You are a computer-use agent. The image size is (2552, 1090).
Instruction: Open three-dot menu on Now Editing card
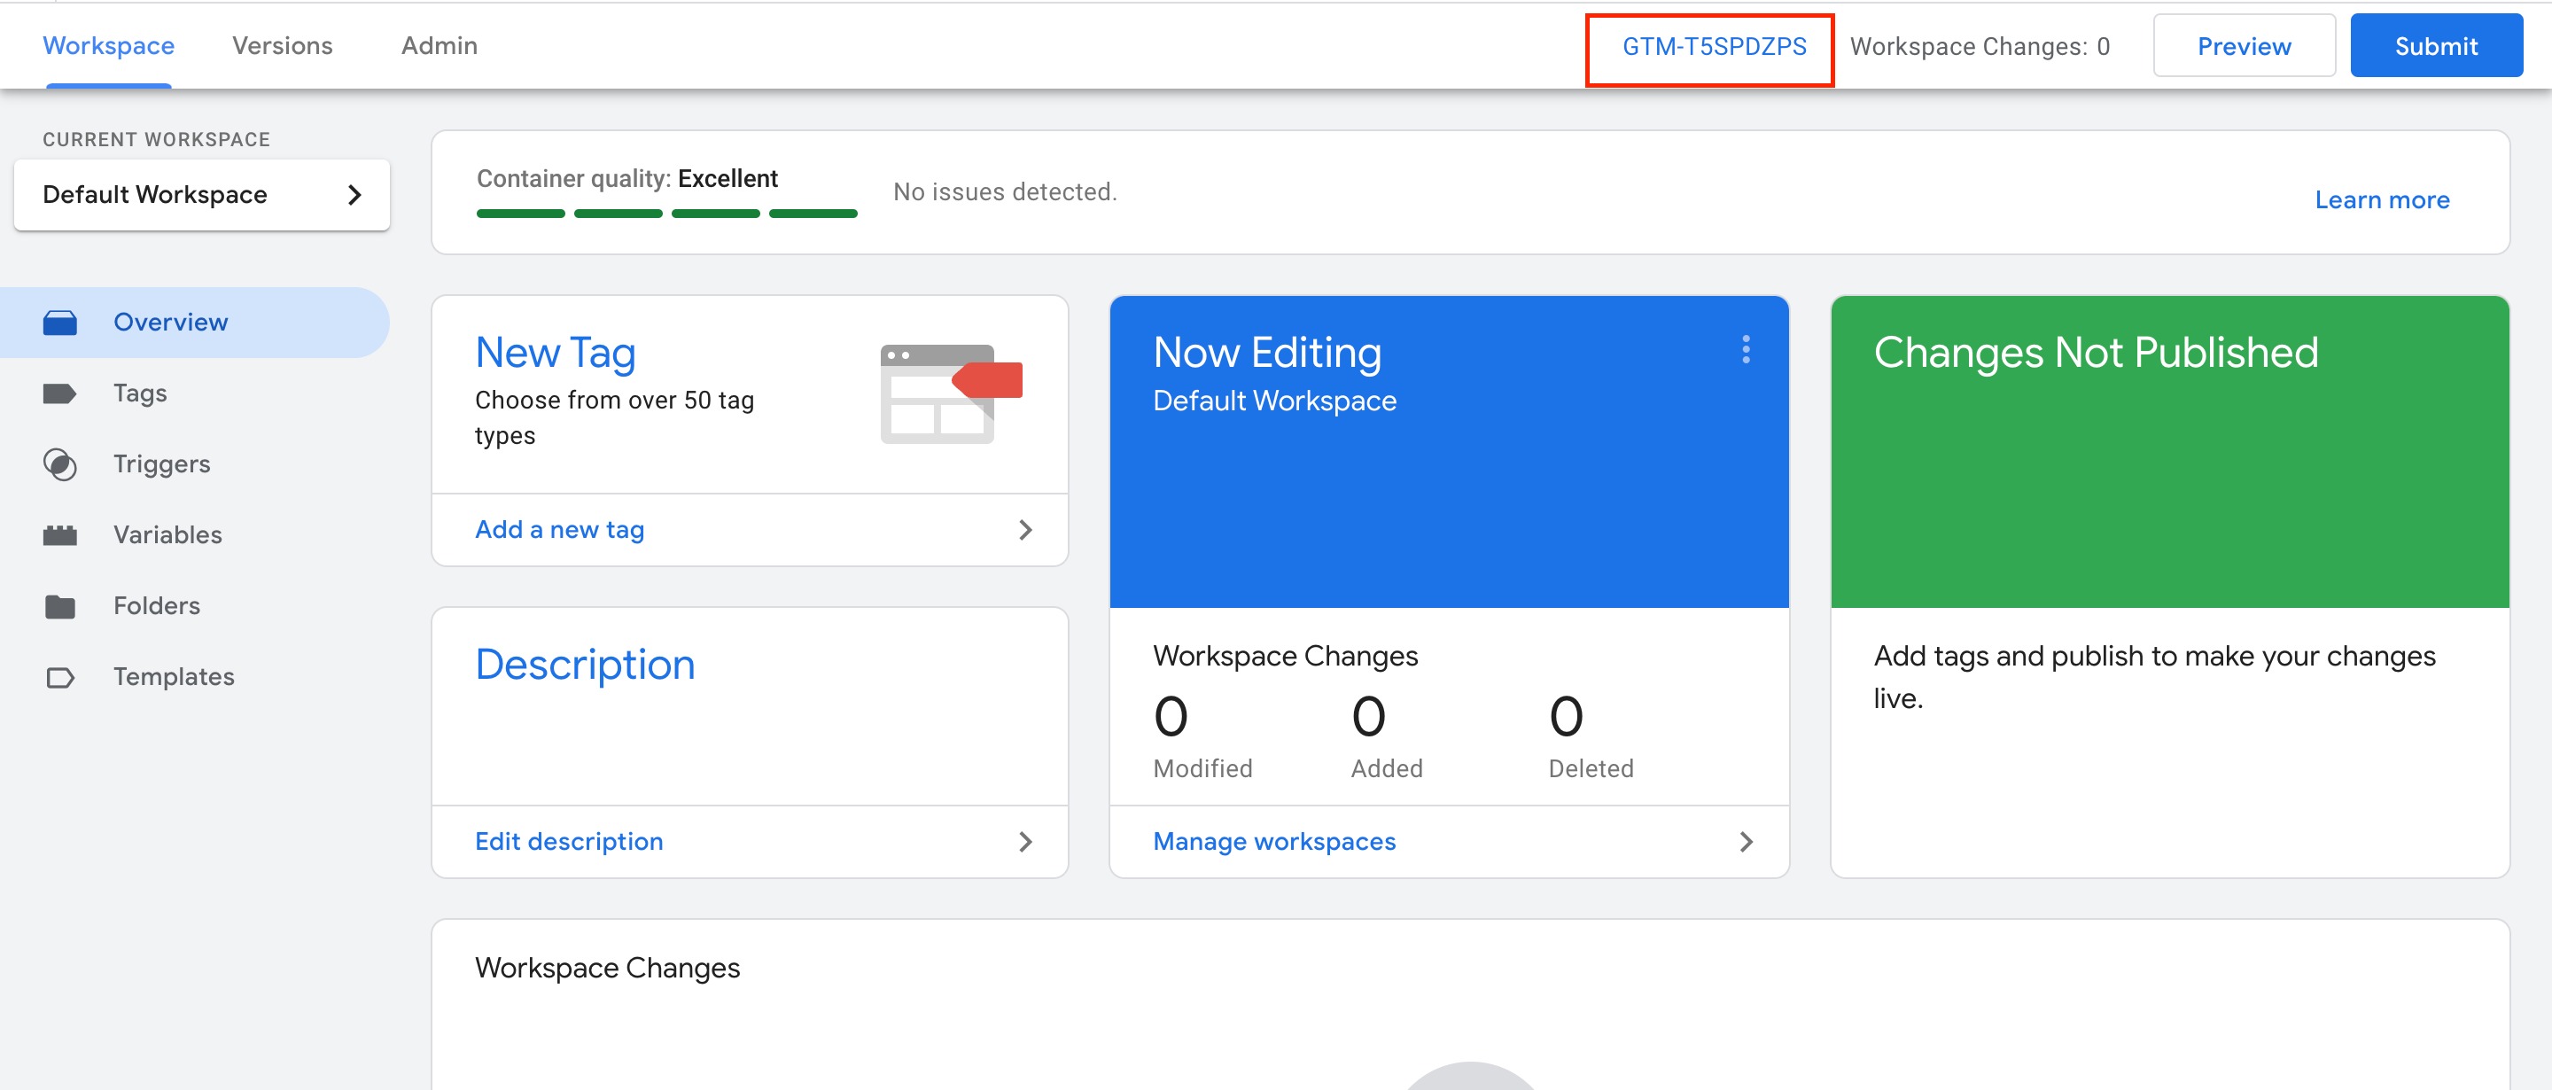[1746, 349]
